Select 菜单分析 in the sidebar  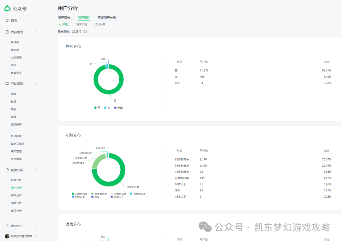coord(16,195)
